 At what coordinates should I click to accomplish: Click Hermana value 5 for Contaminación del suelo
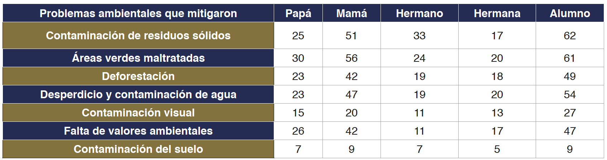(x=497, y=149)
